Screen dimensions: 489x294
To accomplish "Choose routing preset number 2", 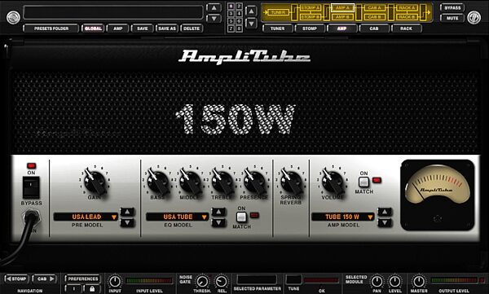I will (x=239, y=7).
